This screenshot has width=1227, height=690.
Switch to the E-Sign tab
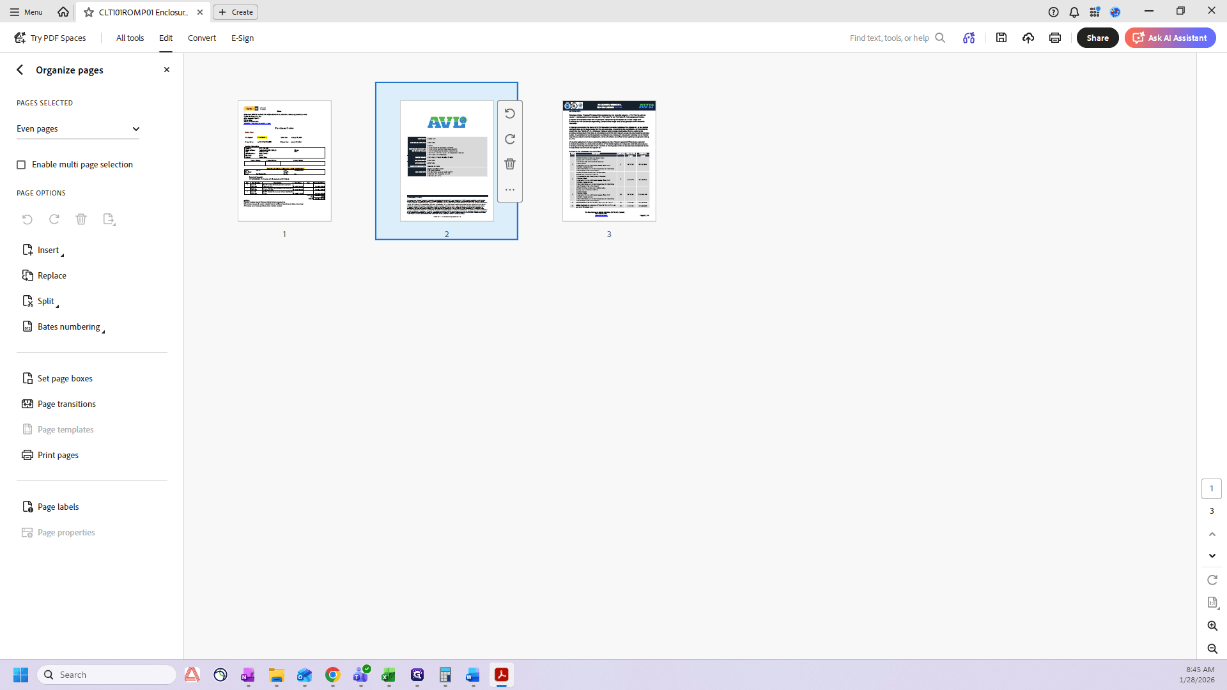click(x=242, y=38)
